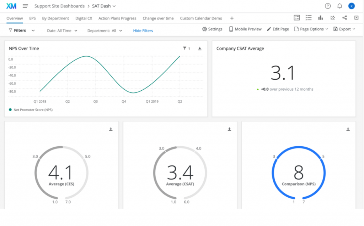Screen dimensions: 364x226
Task: Open the user account avatar K
Action: click(352, 6)
